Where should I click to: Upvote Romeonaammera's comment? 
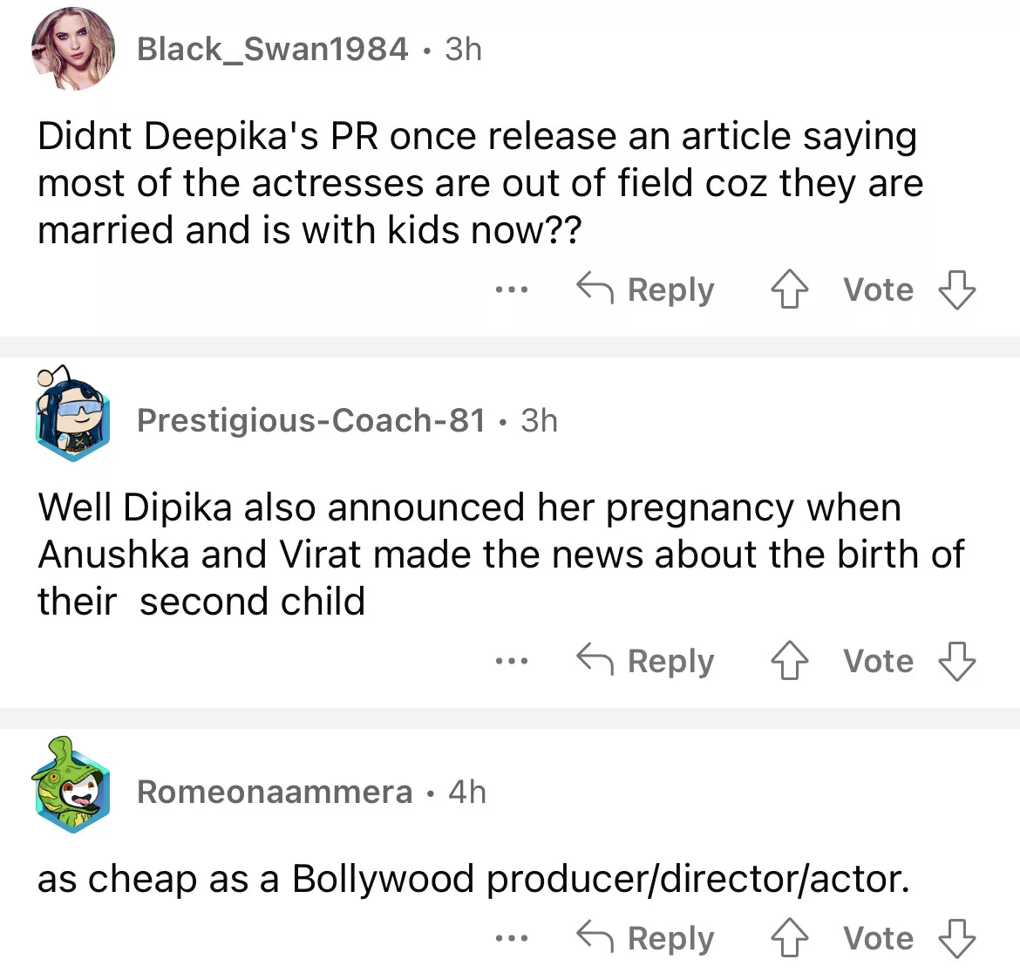(789, 938)
